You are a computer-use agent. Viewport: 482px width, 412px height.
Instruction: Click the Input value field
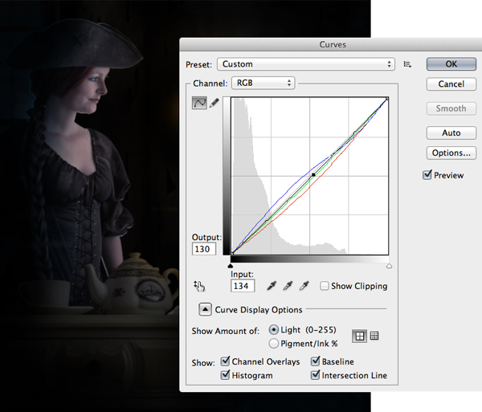coord(243,286)
